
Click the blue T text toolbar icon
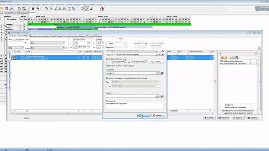click(x=69, y=8)
